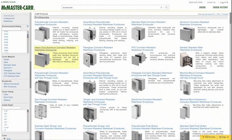The height and width of the screenshot is (140, 232).
Task: Filter cover clarity by Semi-Clear
Action: pyautogui.click(x=8, y=97)
